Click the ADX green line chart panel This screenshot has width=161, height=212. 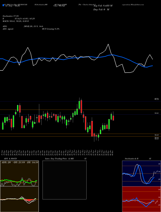(19, 173)
